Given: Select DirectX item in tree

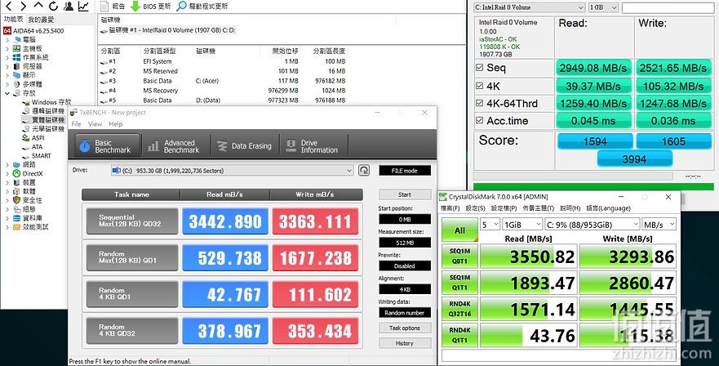Looking at the screenshot, I should pyautogui.click(x=28, y=173).
